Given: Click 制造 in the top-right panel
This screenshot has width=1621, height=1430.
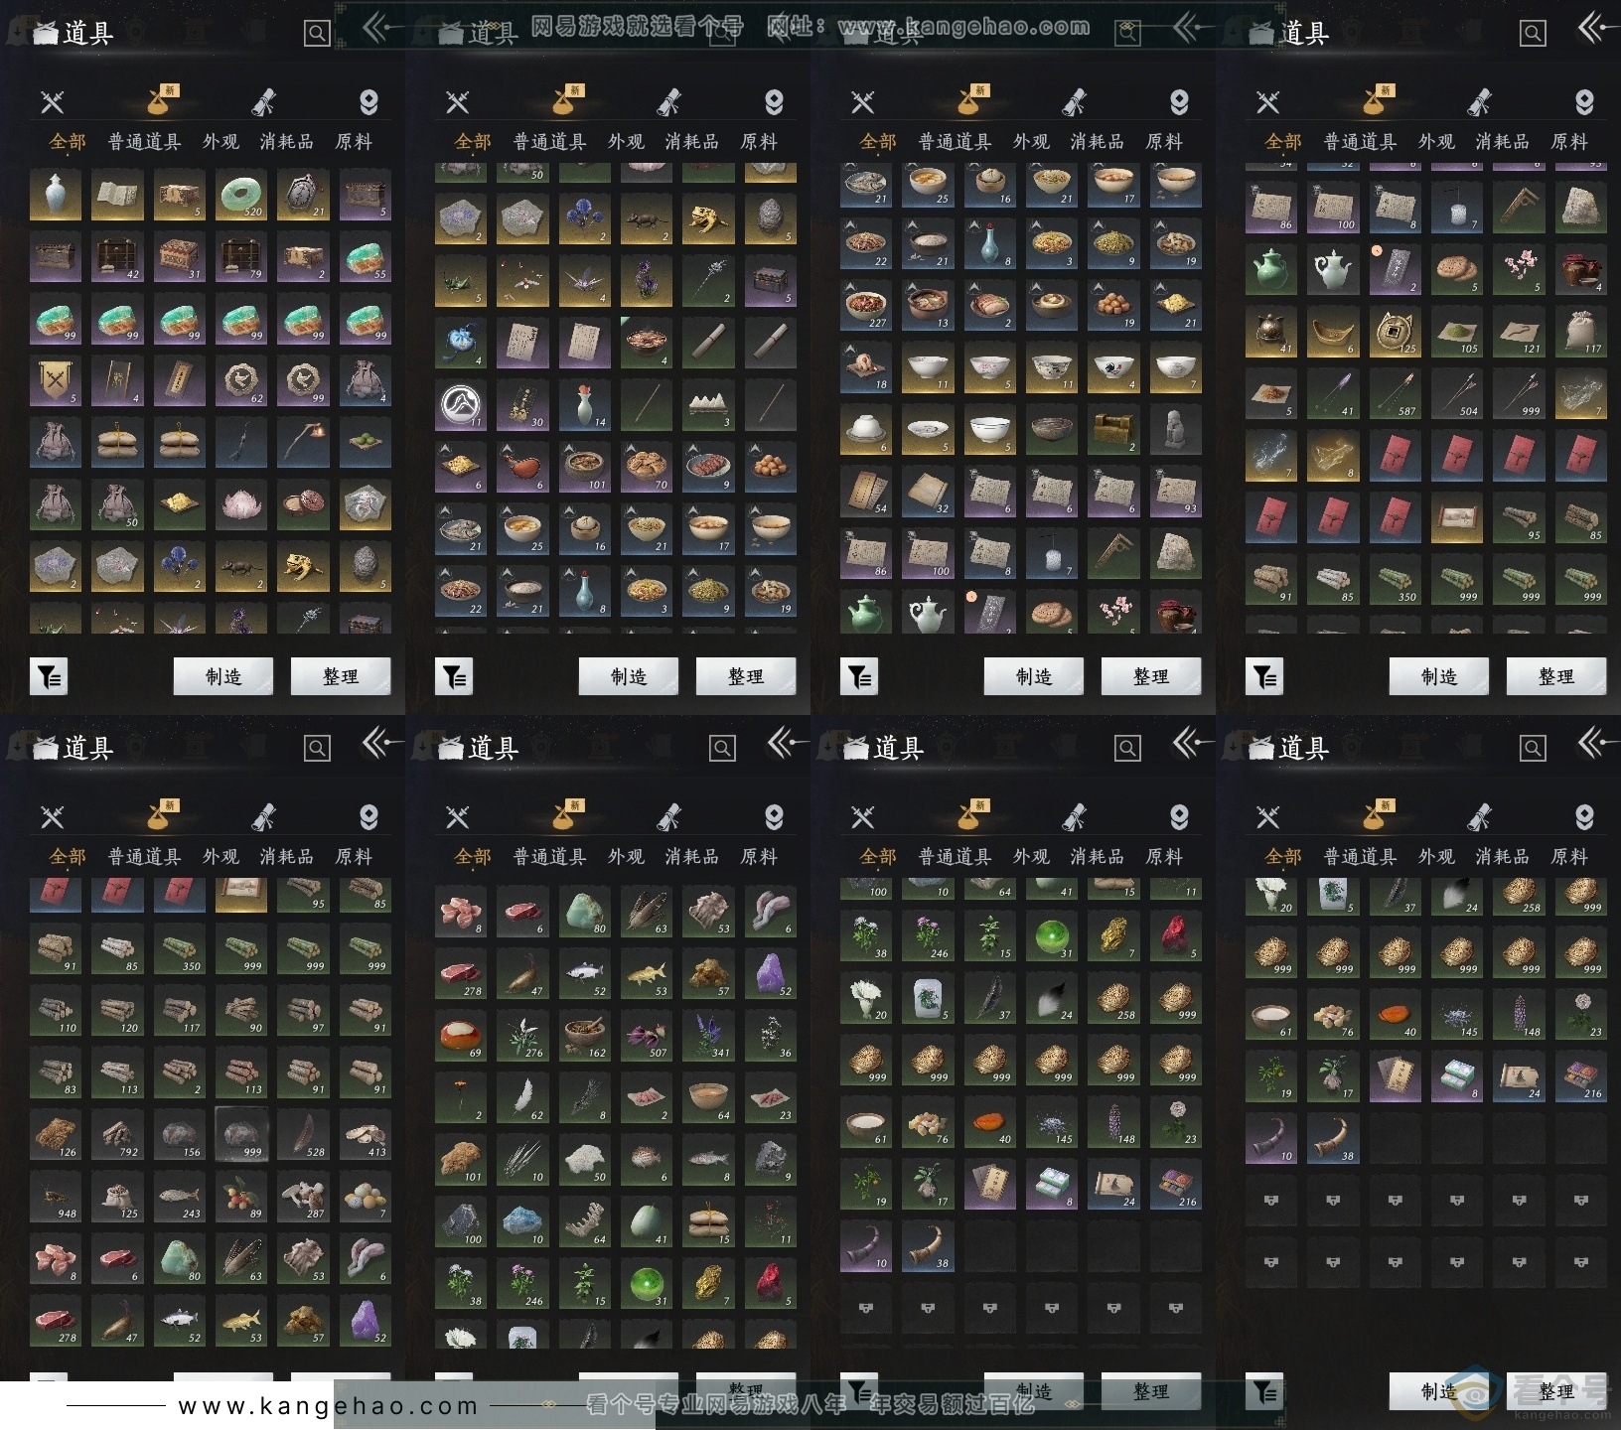Looking at the screenshot, I should coord(1439,676).
